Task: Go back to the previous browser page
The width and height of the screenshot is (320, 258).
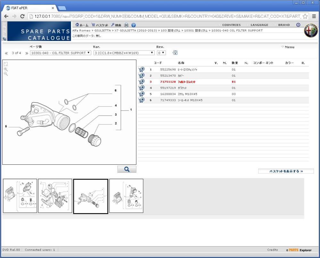Action: coord(6,16)
